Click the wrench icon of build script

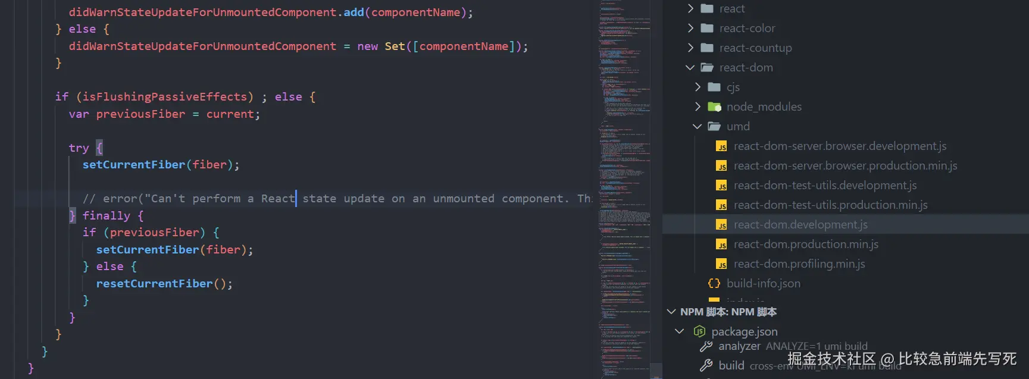pyautogui.click(x=706, y=365)
